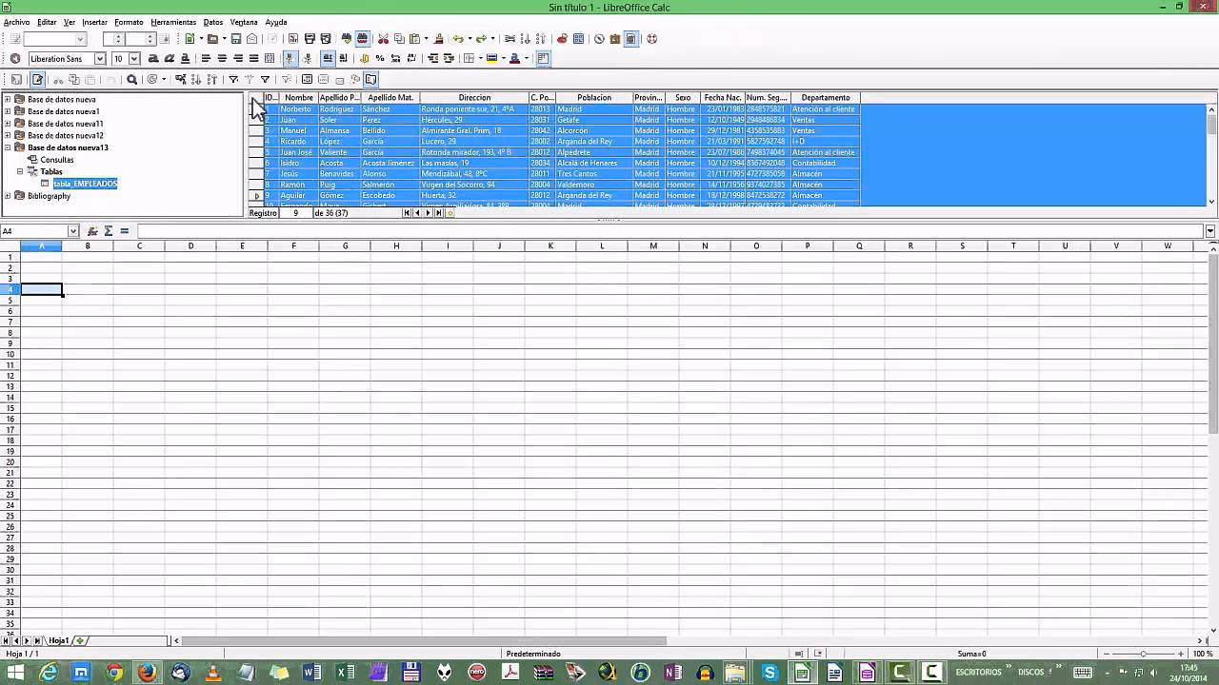Click the Redo arrow icon
The height and width of the screenshot is (685, 1219).
(481, 39)
